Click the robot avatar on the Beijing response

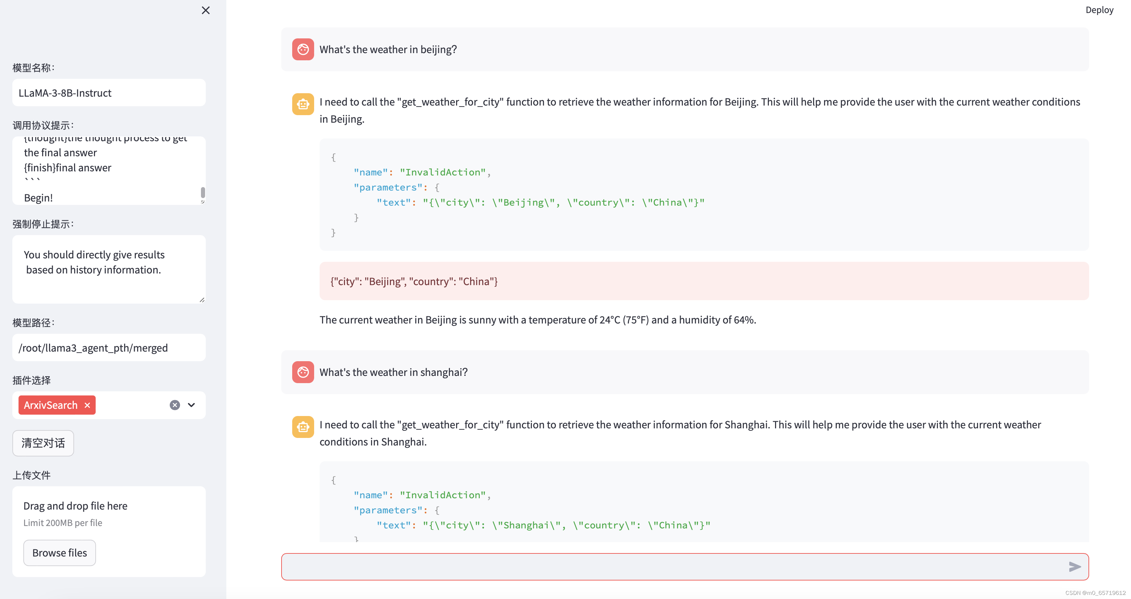tap(303, 104)
